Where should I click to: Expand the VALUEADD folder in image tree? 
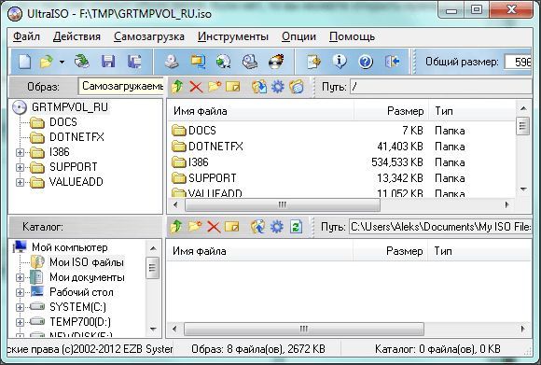20,182
